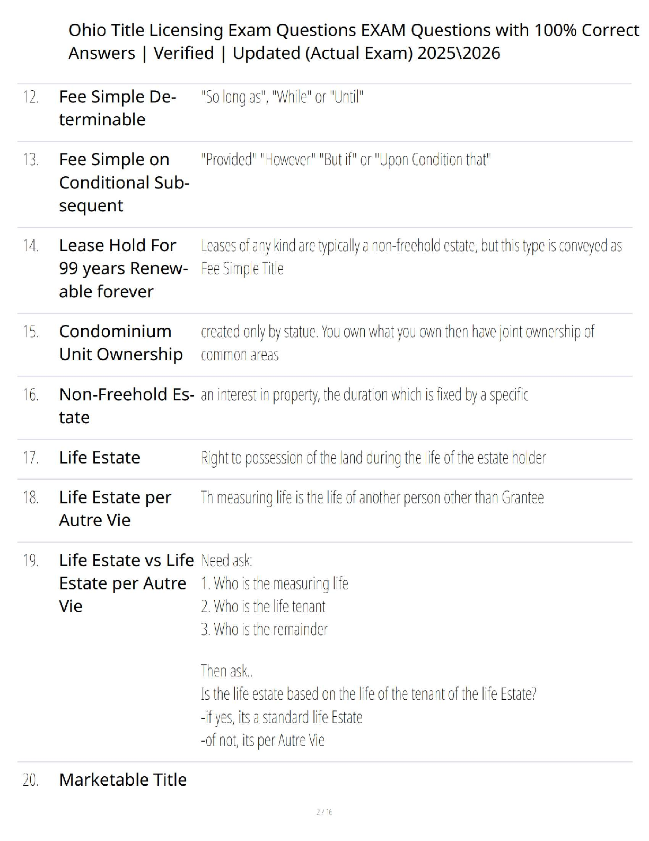Viewport: 649px width, 841px height.
Task: Click the 'Th measuring life' definition text
Action: [x=372, y=497]
